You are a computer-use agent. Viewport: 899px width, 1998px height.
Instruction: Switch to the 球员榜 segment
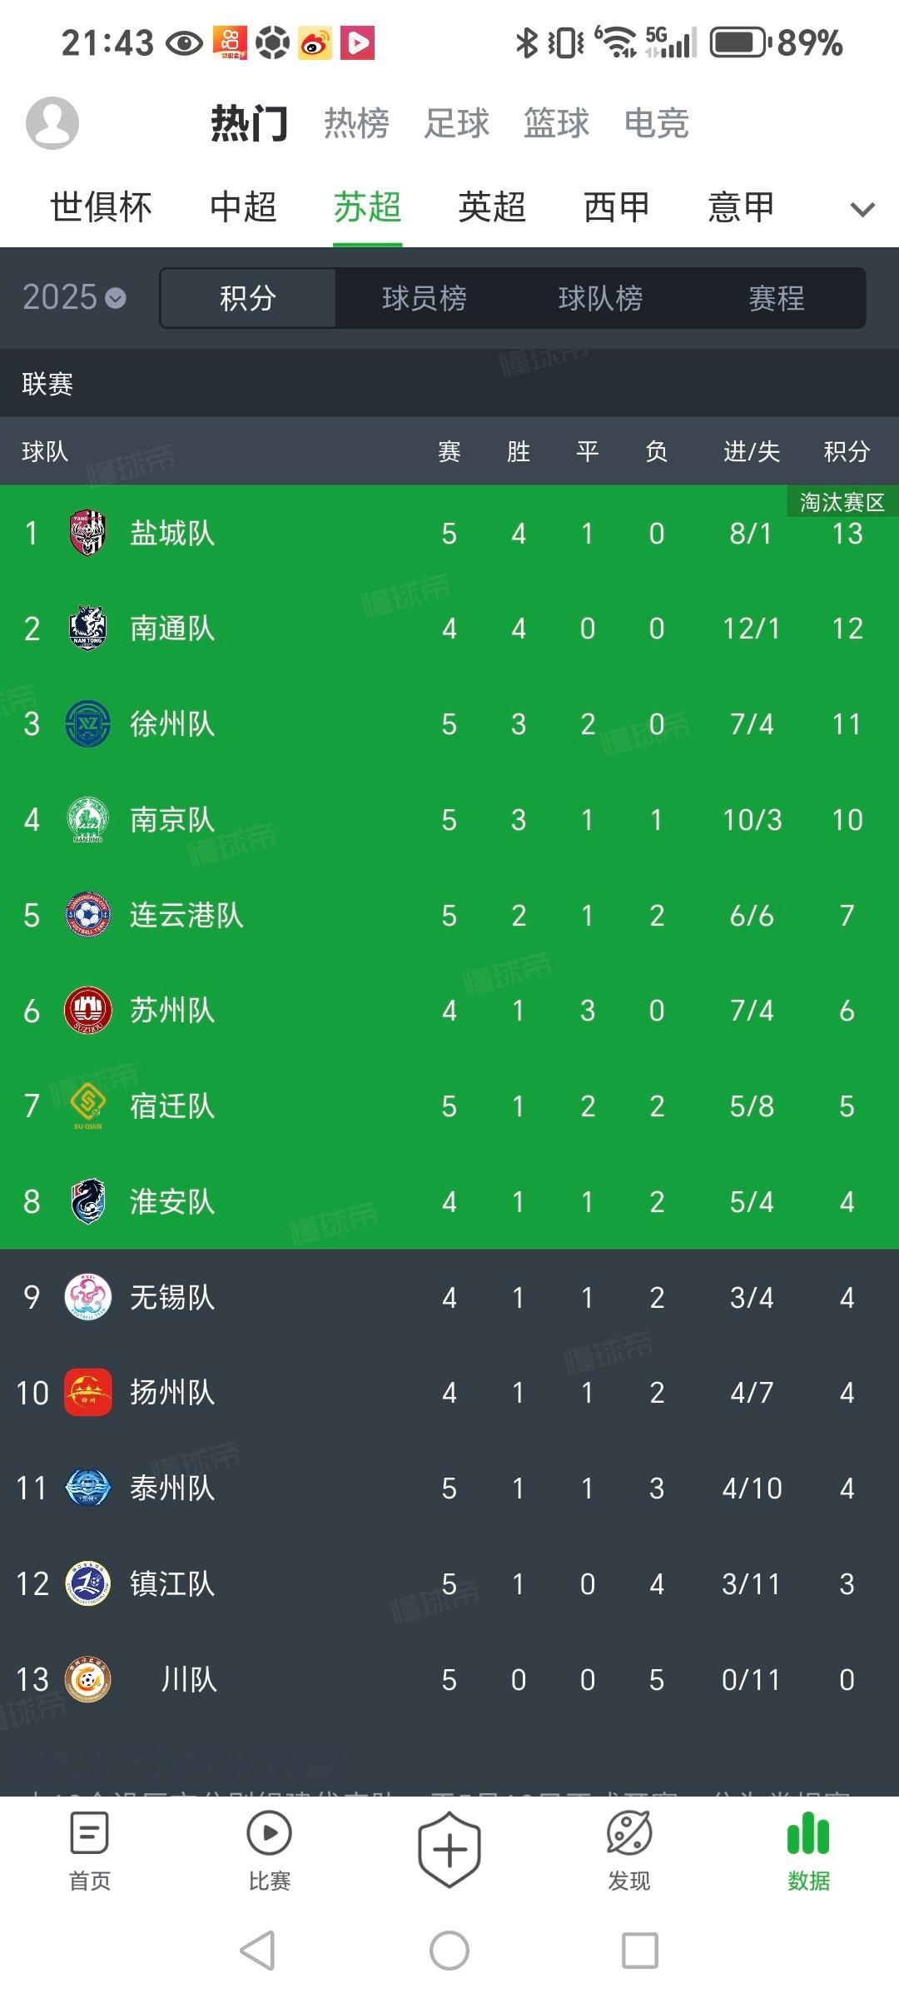(x=424, y=298)
